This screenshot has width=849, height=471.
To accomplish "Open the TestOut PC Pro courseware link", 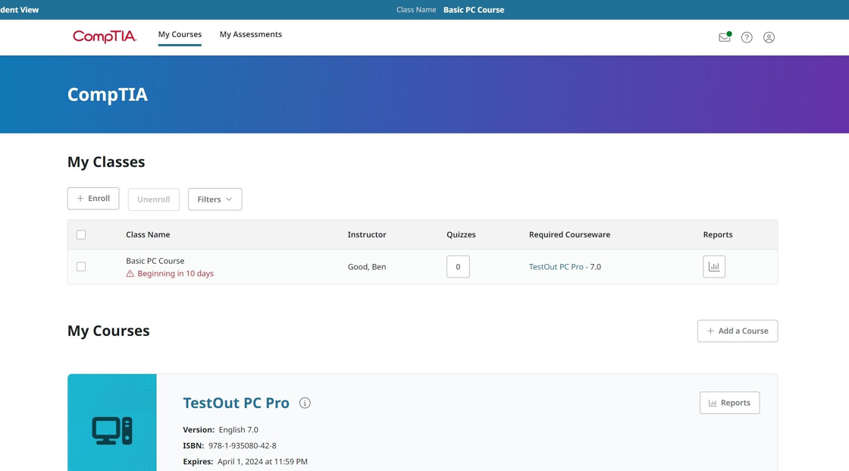I will [556, 267].
